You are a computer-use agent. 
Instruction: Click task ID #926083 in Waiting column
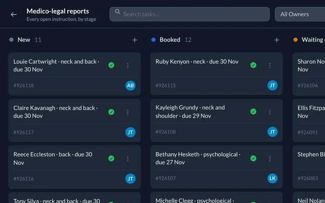pos(308,178)
